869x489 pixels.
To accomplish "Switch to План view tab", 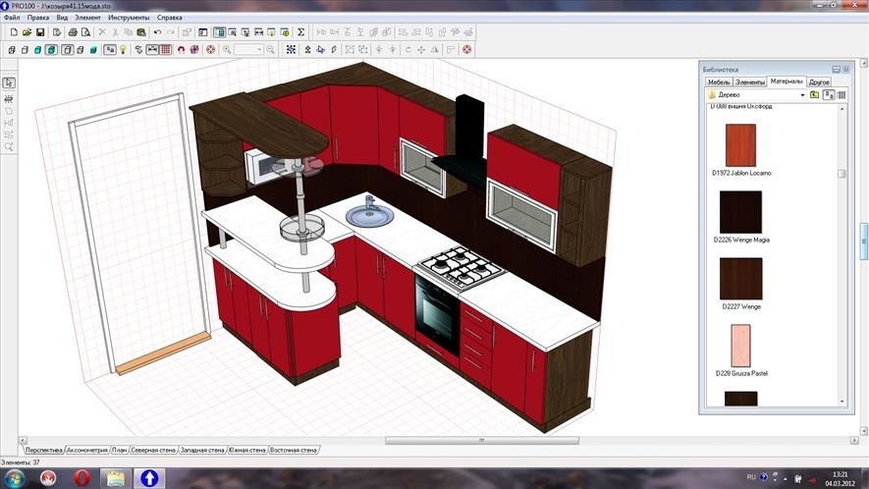I will click(x=119, y=450).
